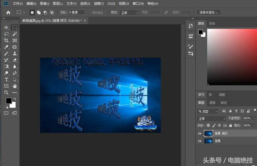
Task: Open the 文件(F) menu
Action: [x=18, y=4]
